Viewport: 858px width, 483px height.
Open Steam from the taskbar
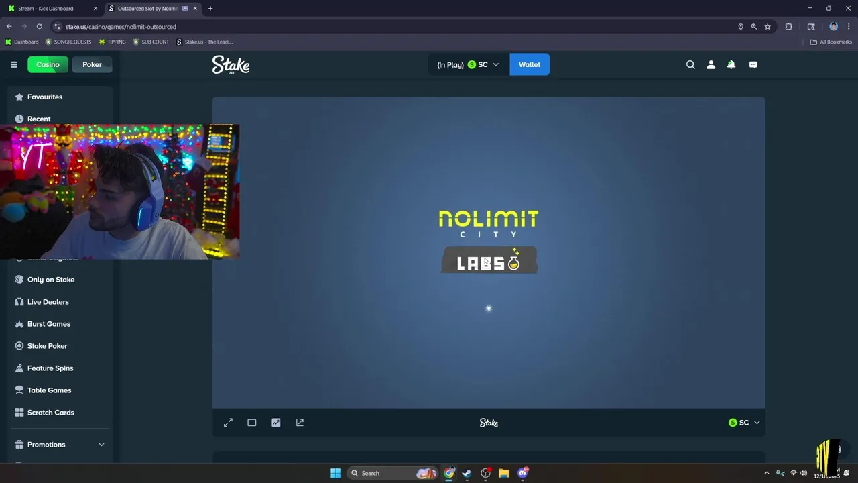(x=467, y=473)
